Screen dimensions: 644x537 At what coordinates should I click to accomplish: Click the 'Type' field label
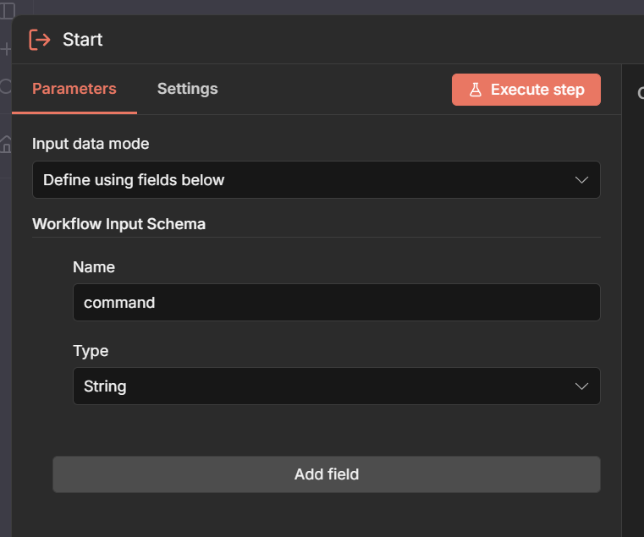(x=91, y=351)
